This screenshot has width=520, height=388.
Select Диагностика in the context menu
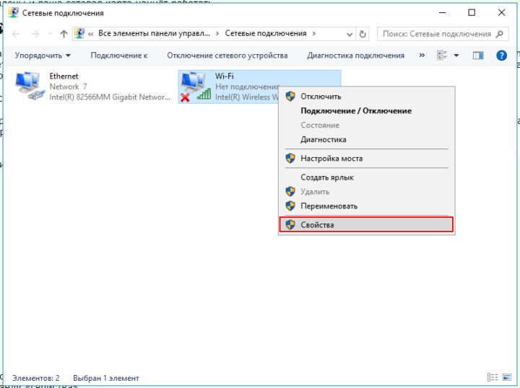[366, 139]
